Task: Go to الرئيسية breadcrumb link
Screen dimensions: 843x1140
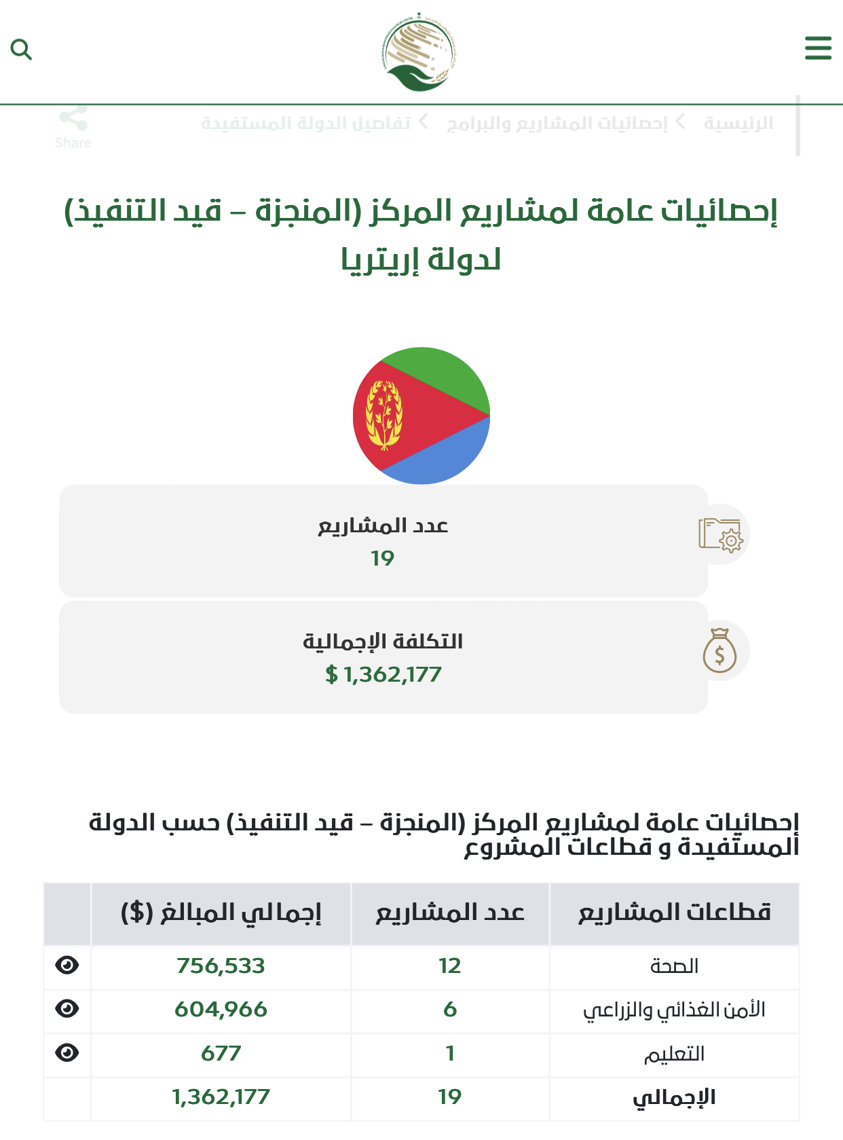Action: 738,124
